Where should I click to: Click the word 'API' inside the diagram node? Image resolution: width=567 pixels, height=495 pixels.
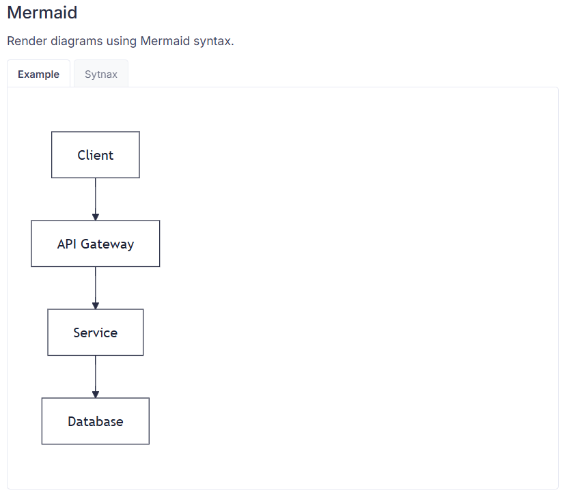[67, 244]
